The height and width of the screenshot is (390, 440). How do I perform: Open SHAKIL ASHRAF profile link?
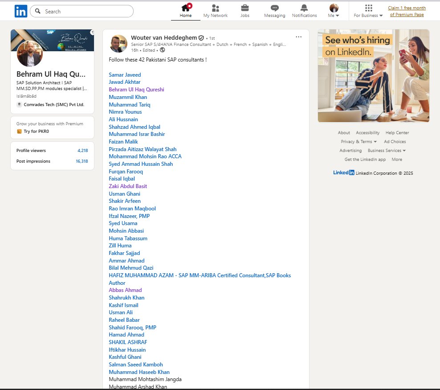tap(128, 342)
